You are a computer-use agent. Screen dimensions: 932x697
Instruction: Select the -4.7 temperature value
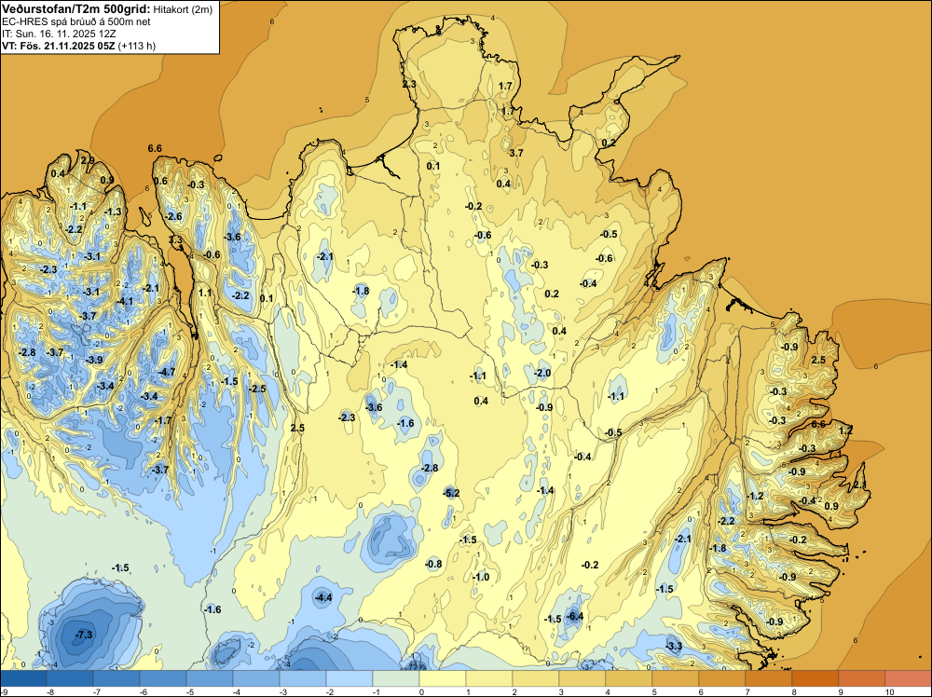[x=167, y=373]
